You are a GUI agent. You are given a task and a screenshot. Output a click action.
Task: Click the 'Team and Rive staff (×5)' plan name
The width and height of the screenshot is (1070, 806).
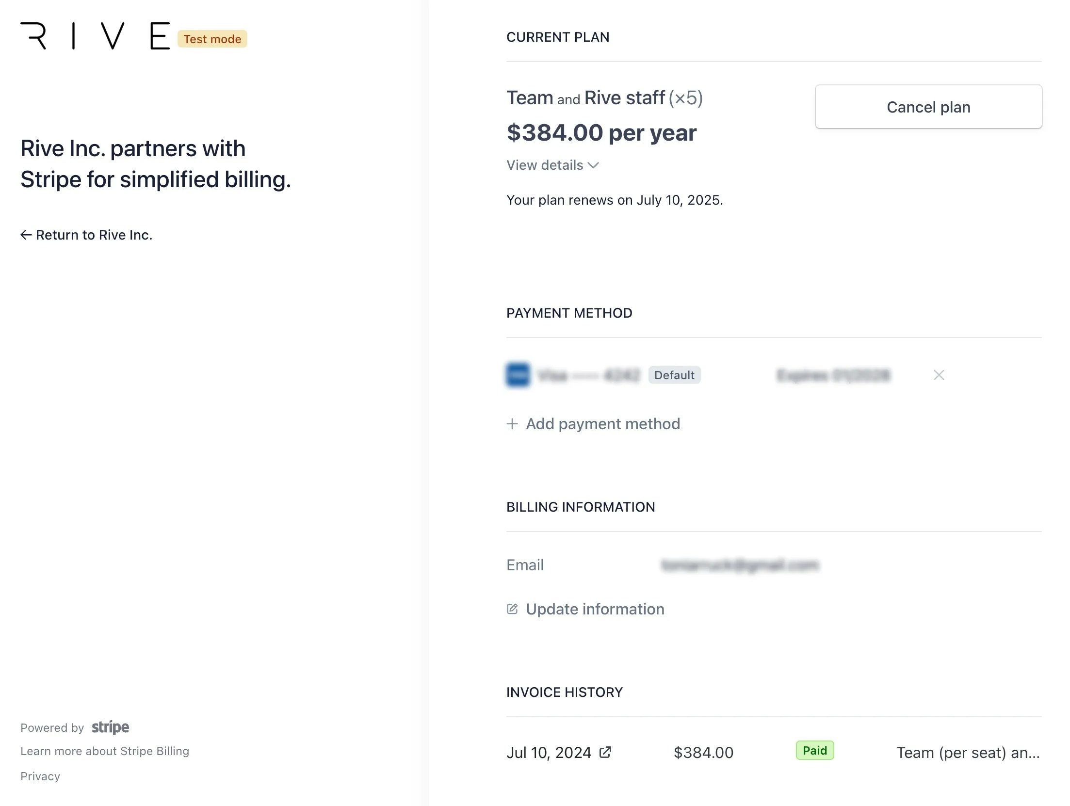(604, 98)
